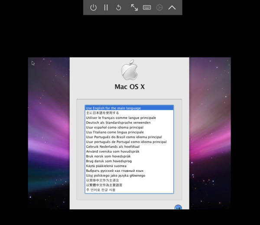Image resolution: width=260 pixels, height=225 pixels.
Task: Select Använd svenska som huvudspråk
Action: tap(129, 151)
